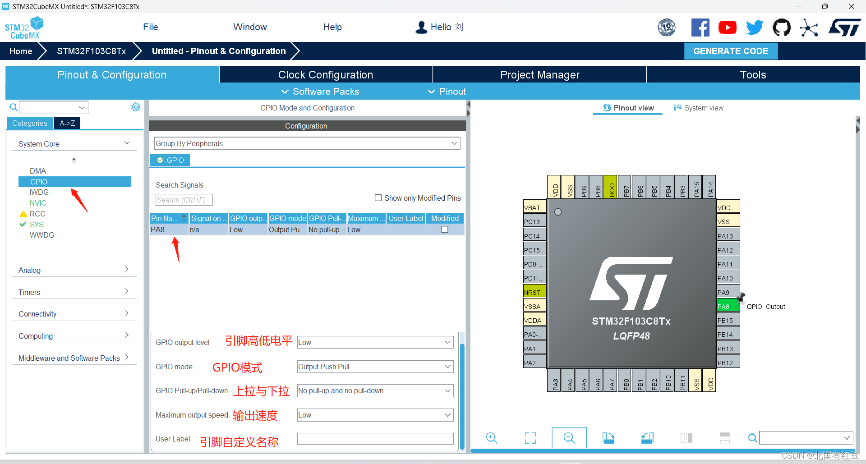Click the ST community network icon
Image resolution: width=866 pixels, height=464 pixels.
(x=809, y=28)
